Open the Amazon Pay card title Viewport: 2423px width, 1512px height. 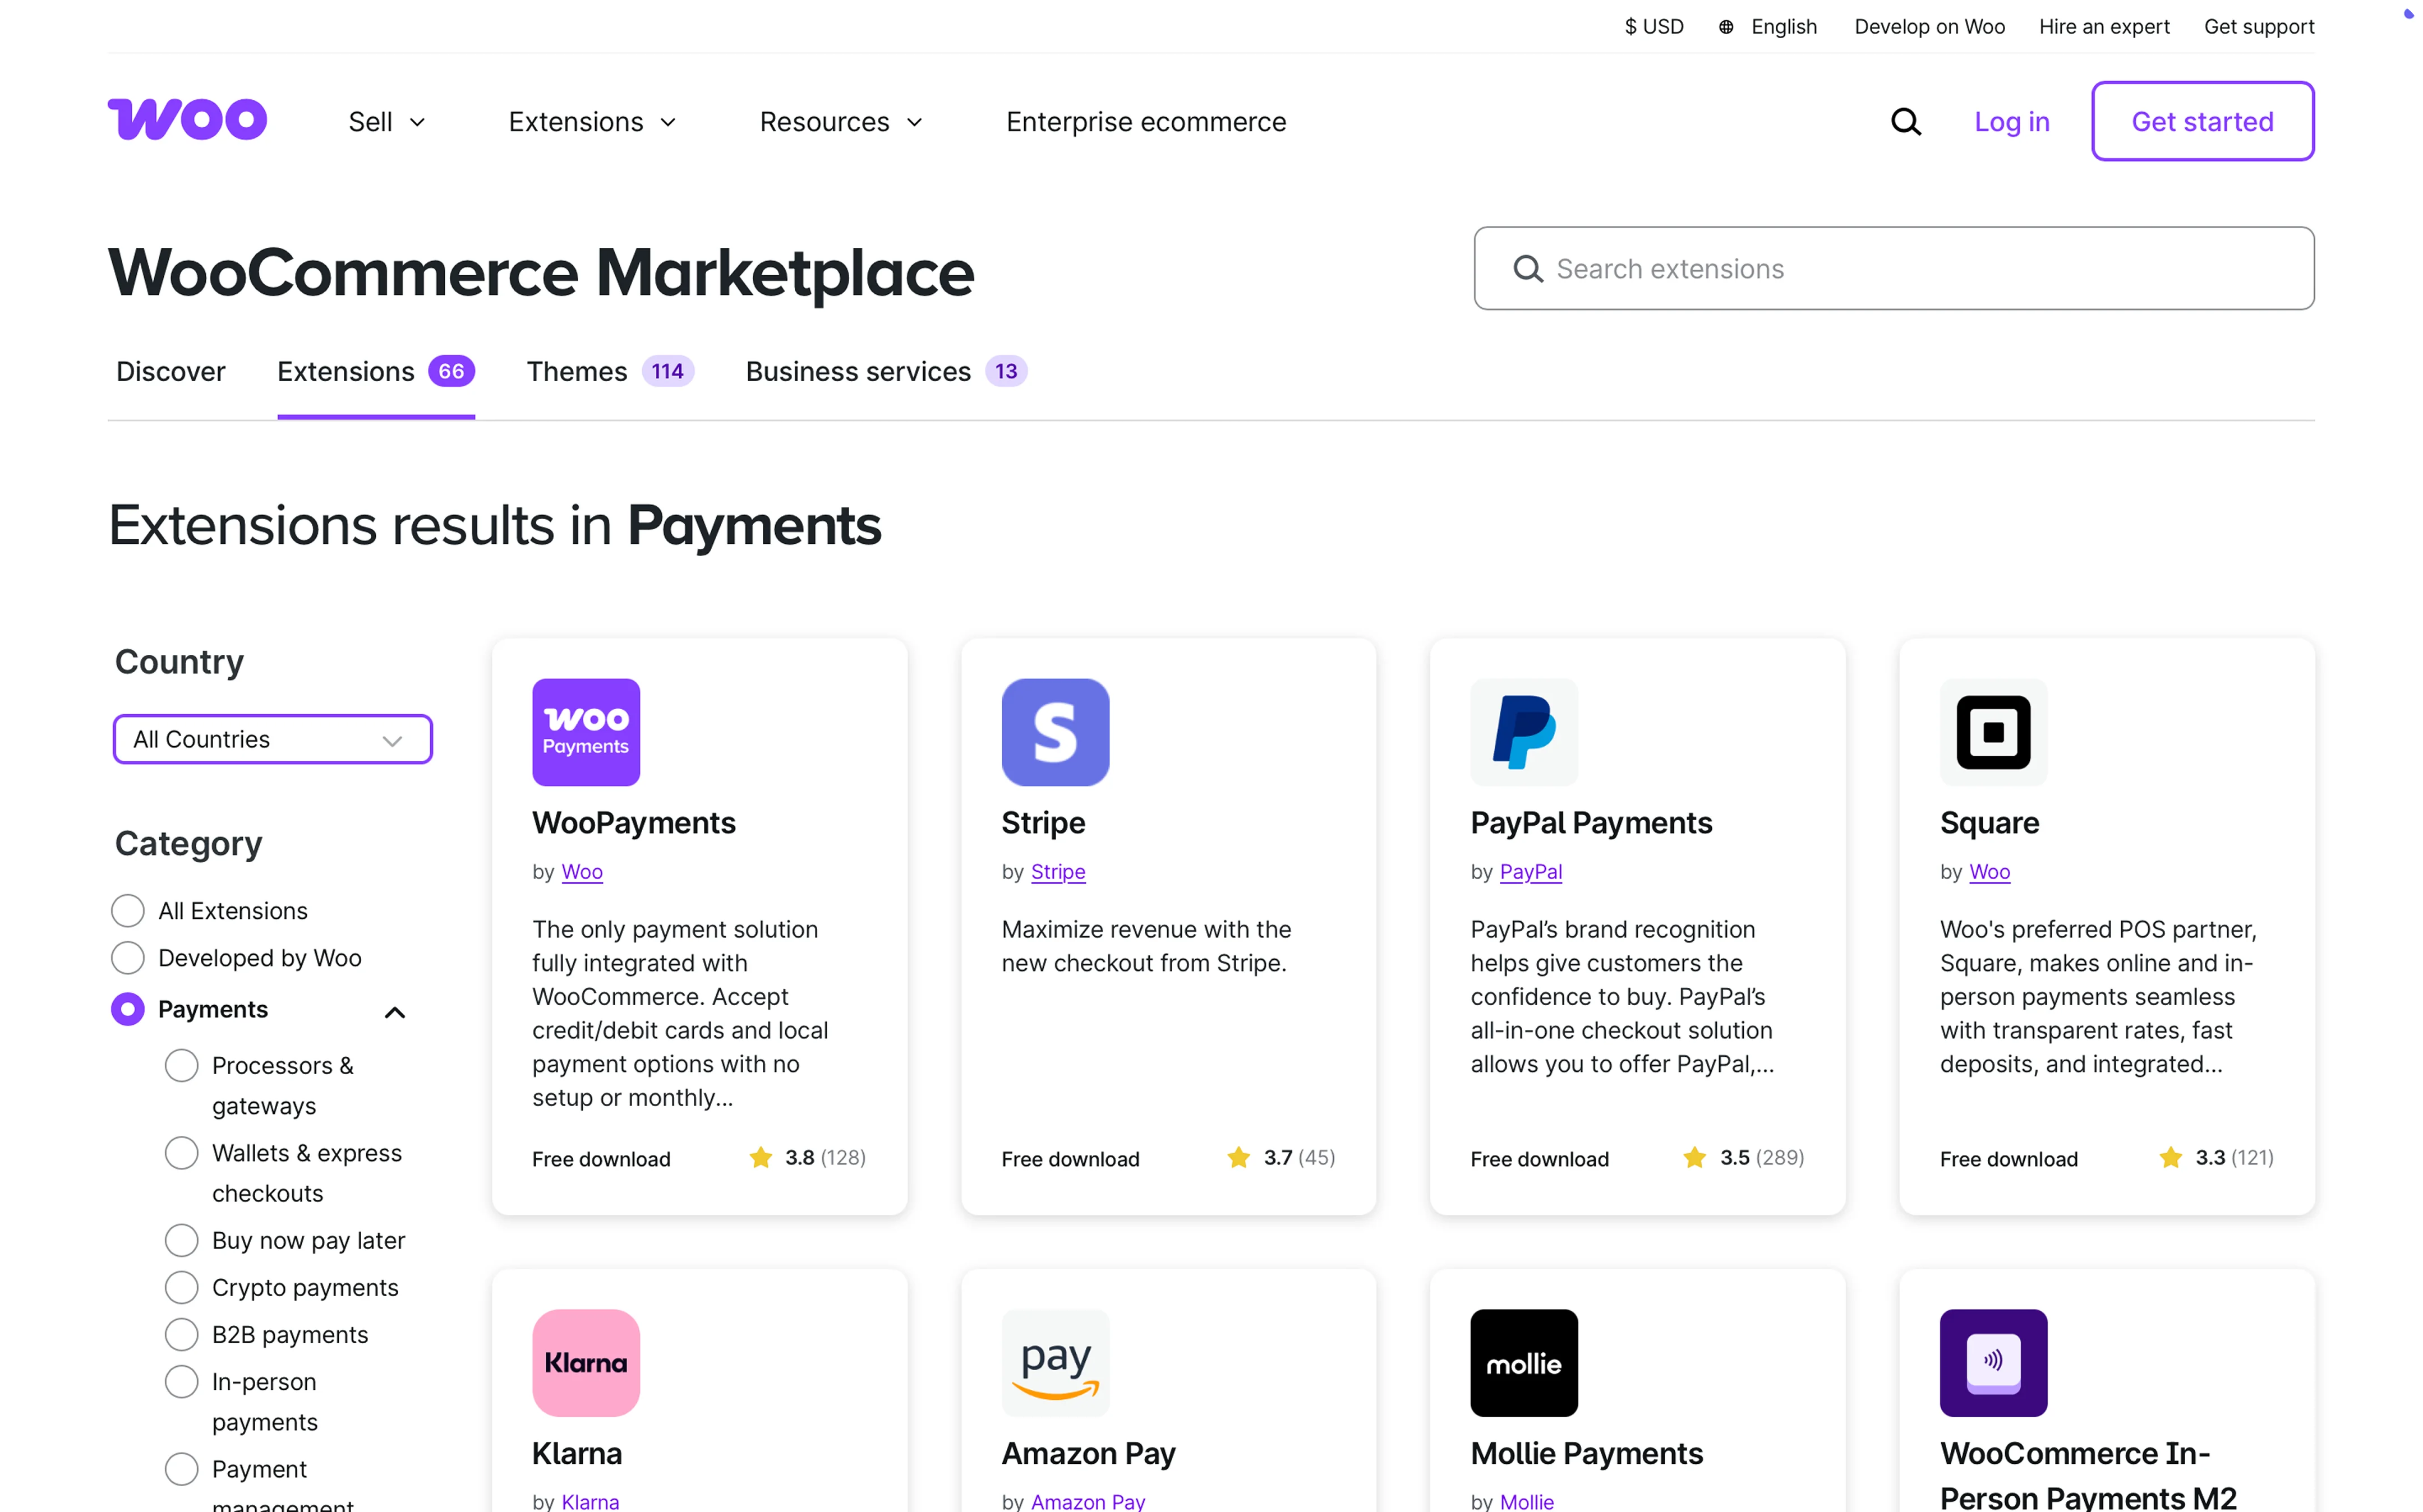[1089, 1453]
